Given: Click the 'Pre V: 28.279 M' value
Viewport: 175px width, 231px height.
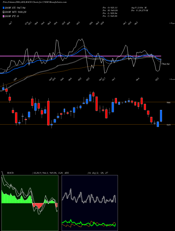Looking at the screenshot, I should tap(140, 10).
